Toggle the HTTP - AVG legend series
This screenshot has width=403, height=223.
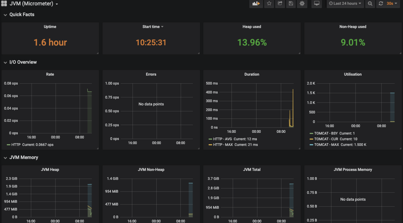pyautogui.click(x=223, y=139)
